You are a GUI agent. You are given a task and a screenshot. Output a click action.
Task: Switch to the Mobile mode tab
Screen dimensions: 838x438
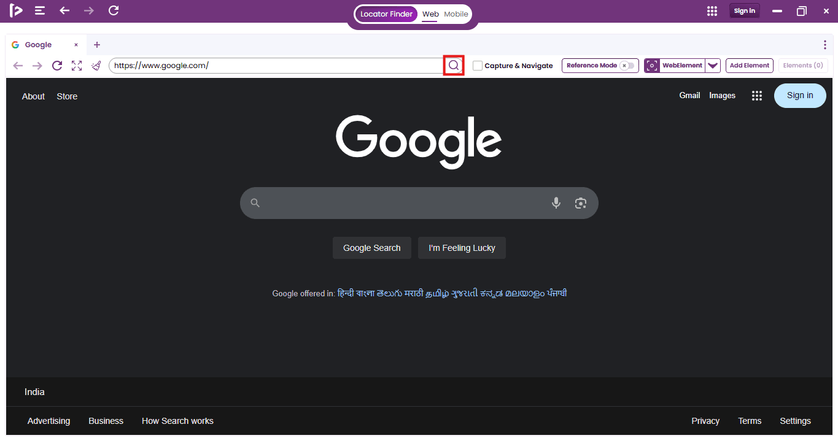point(456,14)
